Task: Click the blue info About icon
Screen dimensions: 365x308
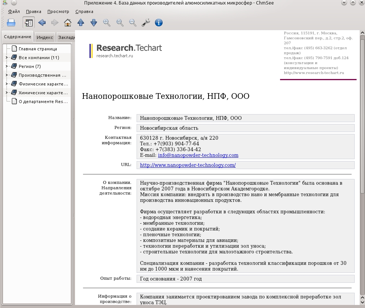Action: [159, 23]
